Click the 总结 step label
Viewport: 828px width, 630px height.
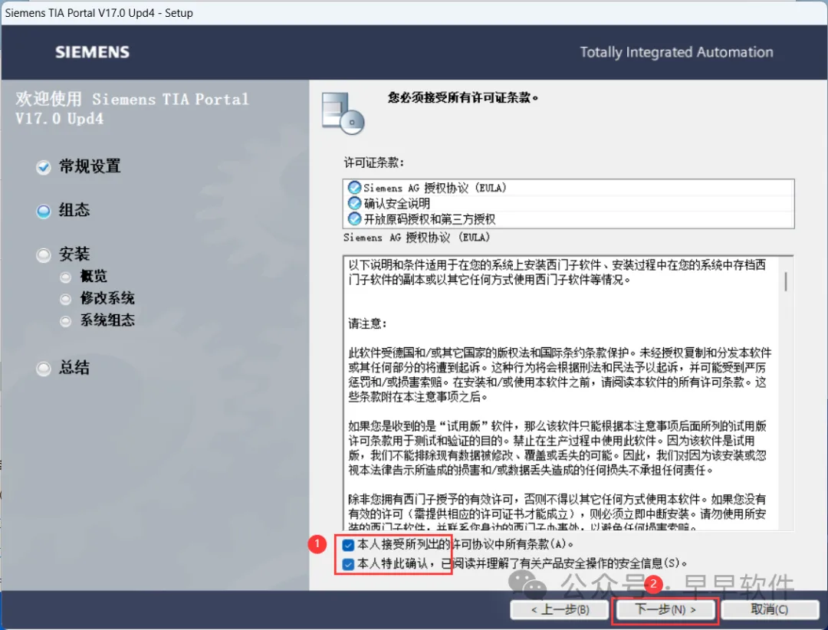(x=74, y=367)
